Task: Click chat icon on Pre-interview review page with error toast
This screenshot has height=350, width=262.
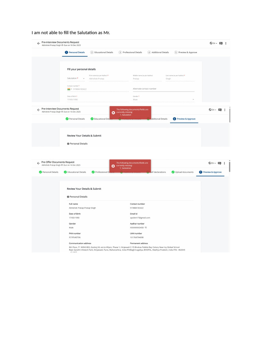Action: pos(220,110)
